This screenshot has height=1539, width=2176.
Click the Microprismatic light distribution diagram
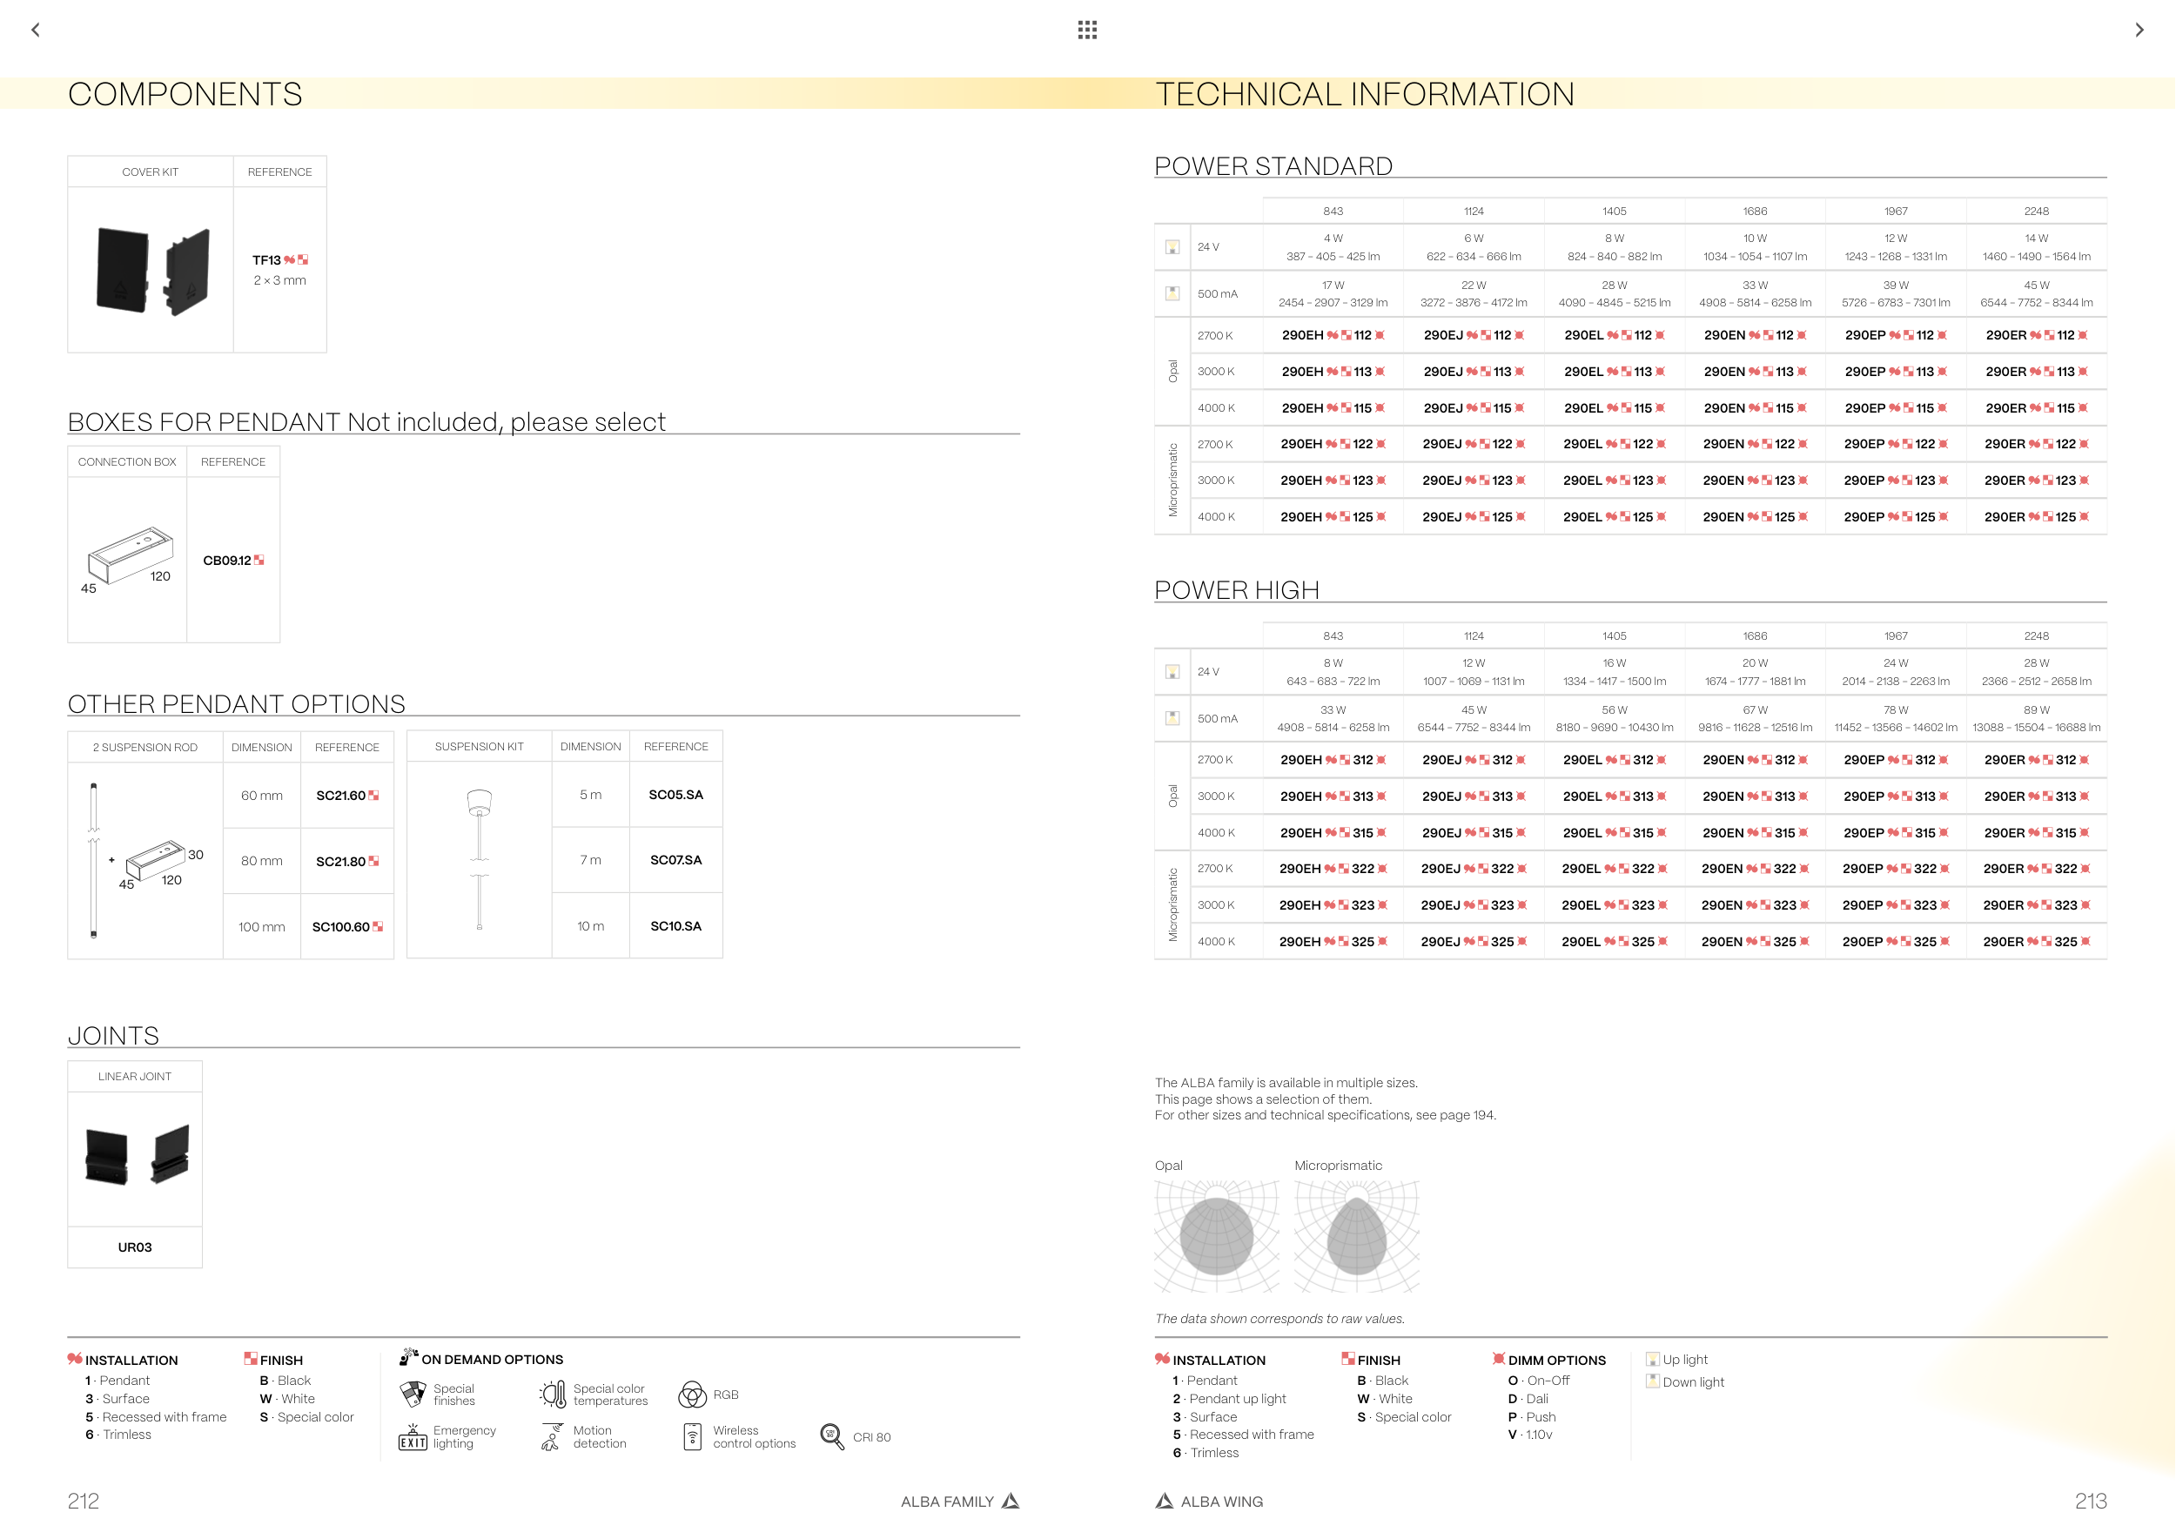1356,1236
